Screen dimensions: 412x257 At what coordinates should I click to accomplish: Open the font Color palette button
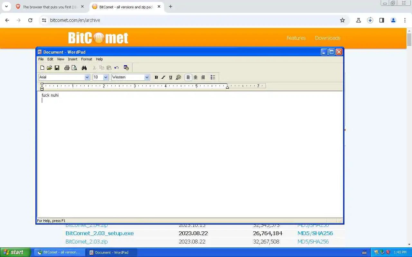178,77
